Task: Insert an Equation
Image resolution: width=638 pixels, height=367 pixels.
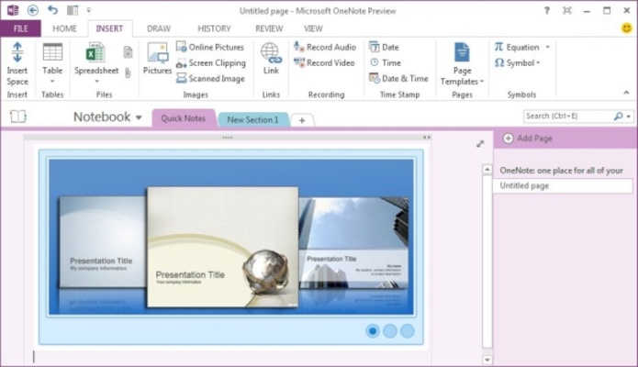Action: [517, 47]
